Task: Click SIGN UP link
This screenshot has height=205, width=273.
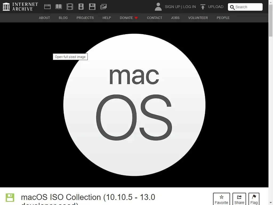Action: tap(172, 7)
